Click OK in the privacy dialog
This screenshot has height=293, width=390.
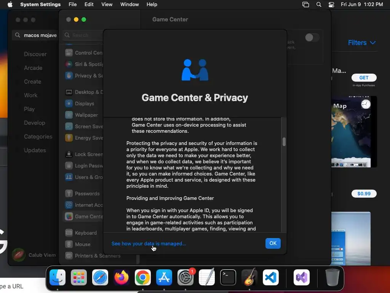point(273,243)
